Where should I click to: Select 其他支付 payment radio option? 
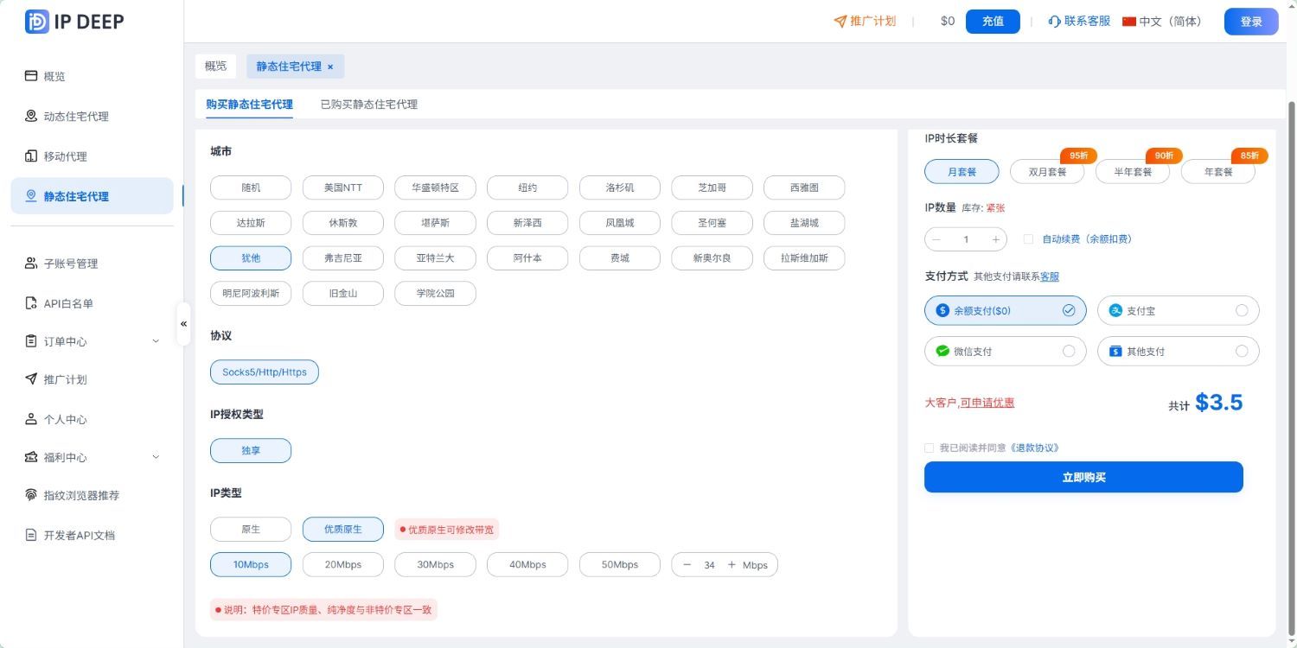1242,351
